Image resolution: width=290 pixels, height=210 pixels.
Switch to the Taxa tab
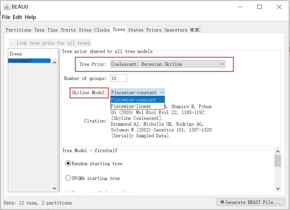click(39, 30)
